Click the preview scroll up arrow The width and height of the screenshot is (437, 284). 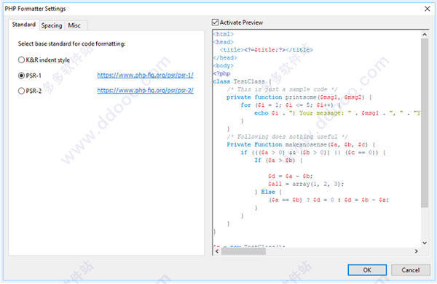(425, 35)
